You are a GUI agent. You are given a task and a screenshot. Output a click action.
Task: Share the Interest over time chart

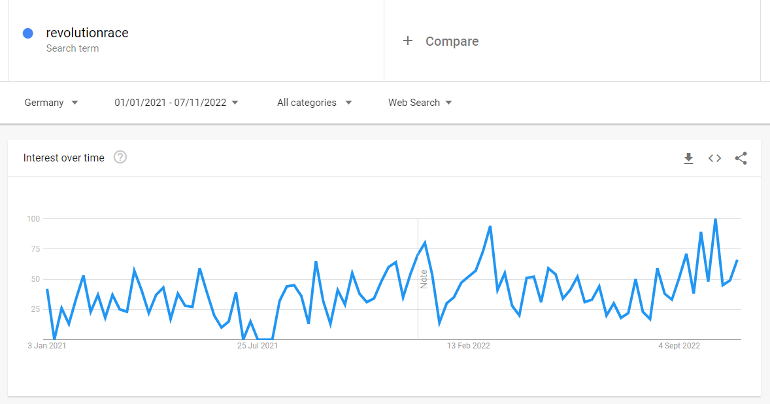(x=741, y=158)
